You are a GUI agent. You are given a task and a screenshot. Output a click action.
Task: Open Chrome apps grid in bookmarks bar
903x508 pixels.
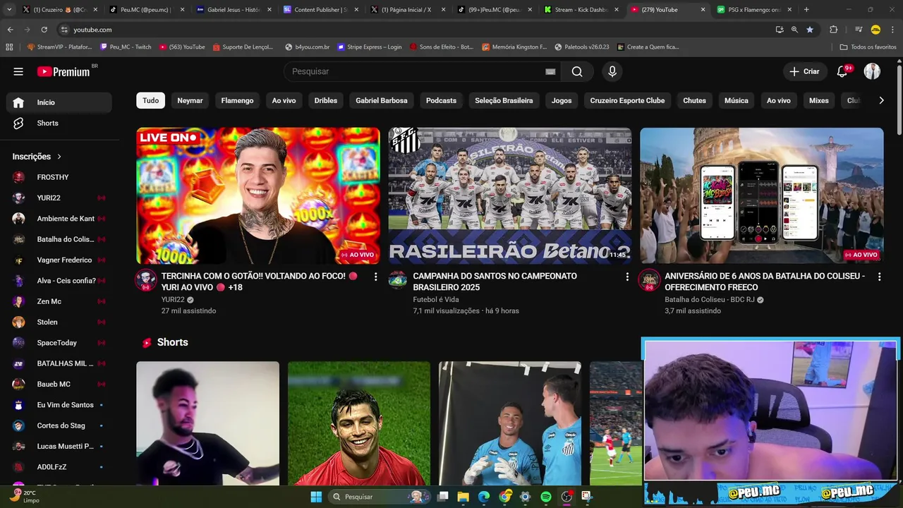(9, 47)
